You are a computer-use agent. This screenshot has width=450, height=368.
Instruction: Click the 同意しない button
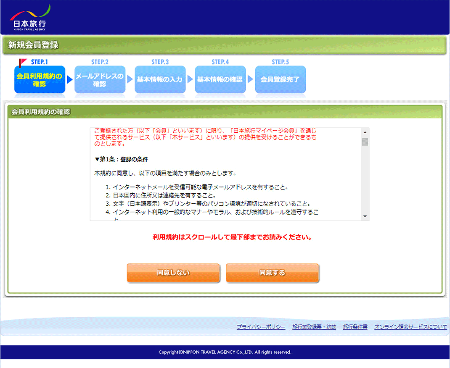(x=173, y=273)
